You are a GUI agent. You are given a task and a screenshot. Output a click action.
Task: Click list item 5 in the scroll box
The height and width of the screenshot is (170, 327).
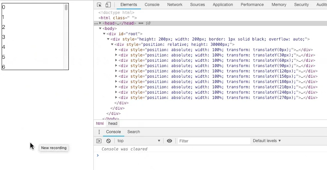4,57
